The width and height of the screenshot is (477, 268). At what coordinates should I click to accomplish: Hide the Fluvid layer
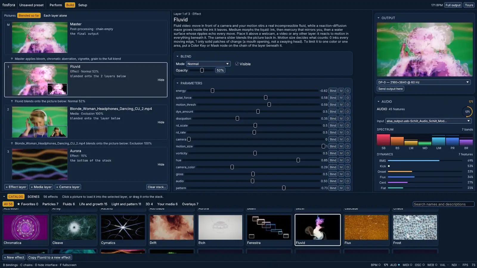coord(161,80)
